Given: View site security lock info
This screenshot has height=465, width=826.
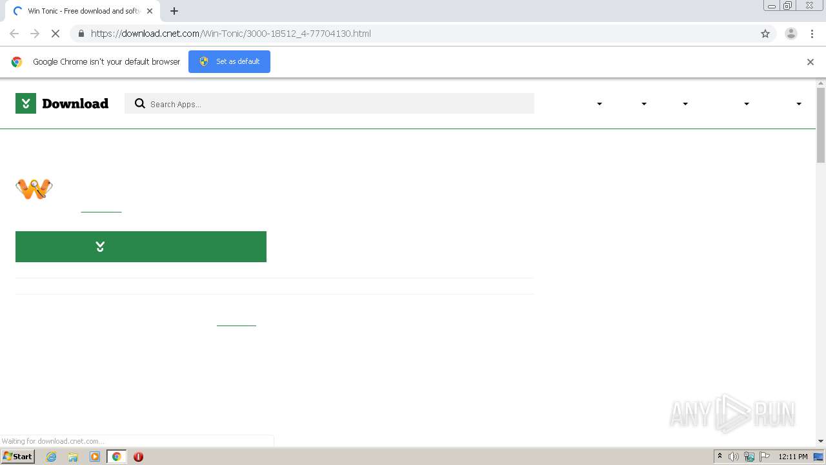Looking at the screenshot, I should (81, 34).
